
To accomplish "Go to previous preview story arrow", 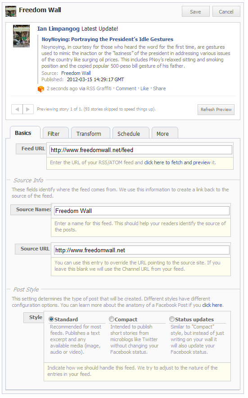I will [17, 109].
